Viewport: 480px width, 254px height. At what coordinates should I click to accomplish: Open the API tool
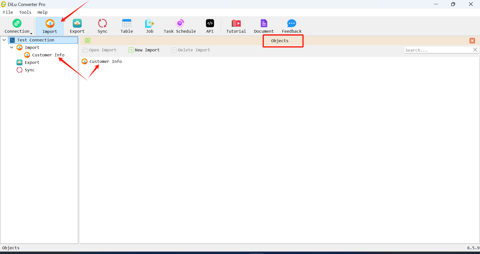tap(210, 26)
